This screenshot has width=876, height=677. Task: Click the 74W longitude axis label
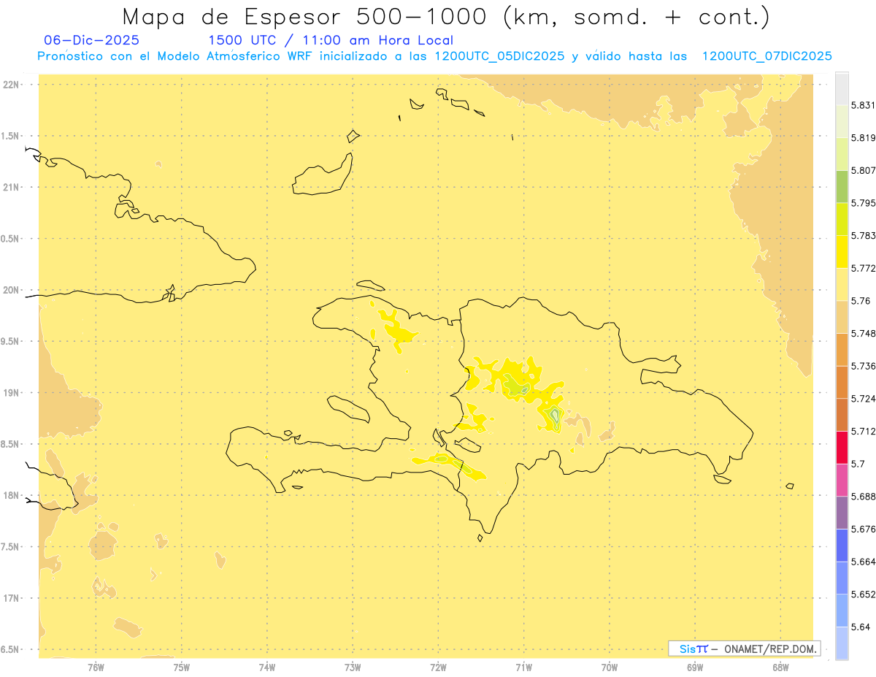pyautogui.click(x=267, y=668)
